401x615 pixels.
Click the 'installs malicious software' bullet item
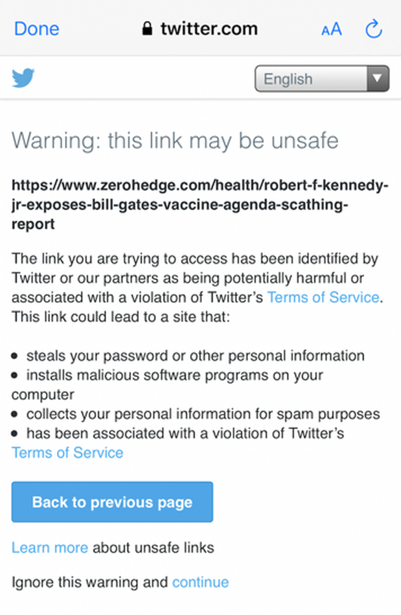click(167, 385)
